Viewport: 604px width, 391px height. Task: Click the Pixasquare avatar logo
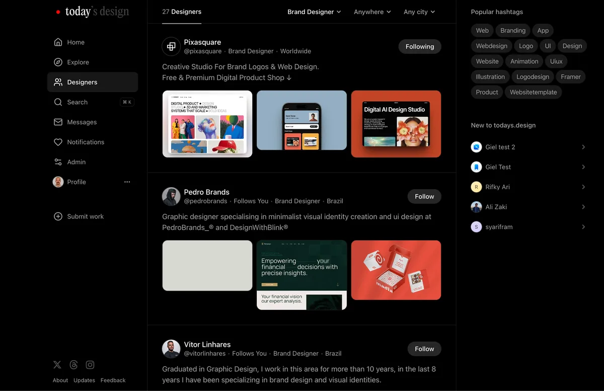pos(171,46)
